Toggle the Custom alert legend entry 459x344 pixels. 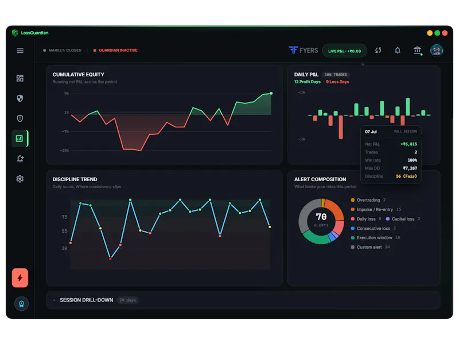370,247
